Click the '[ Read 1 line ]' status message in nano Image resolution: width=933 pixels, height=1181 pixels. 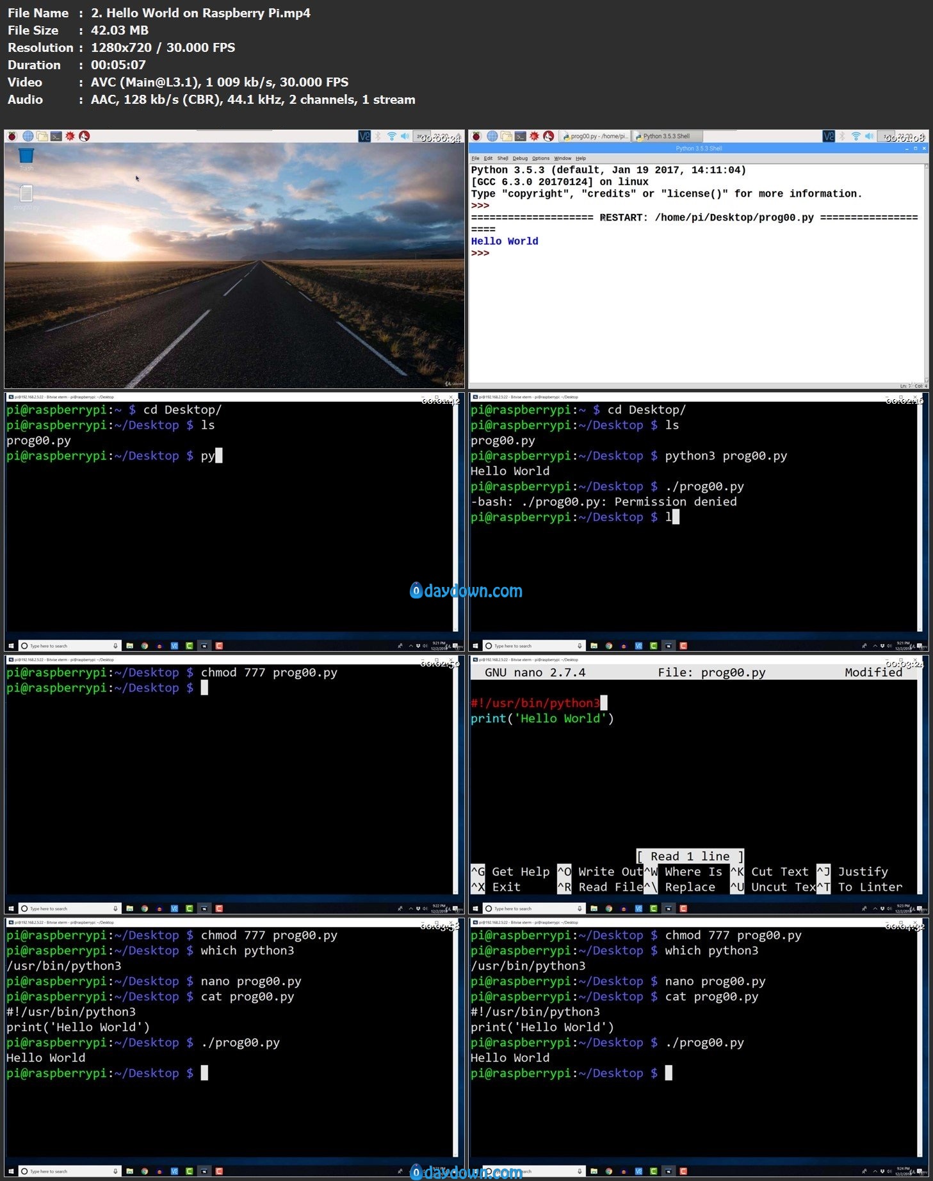690,857
